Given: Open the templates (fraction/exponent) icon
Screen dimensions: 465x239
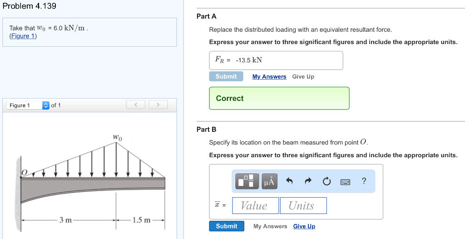Looking at the screenshot, I should pos(247,181).
